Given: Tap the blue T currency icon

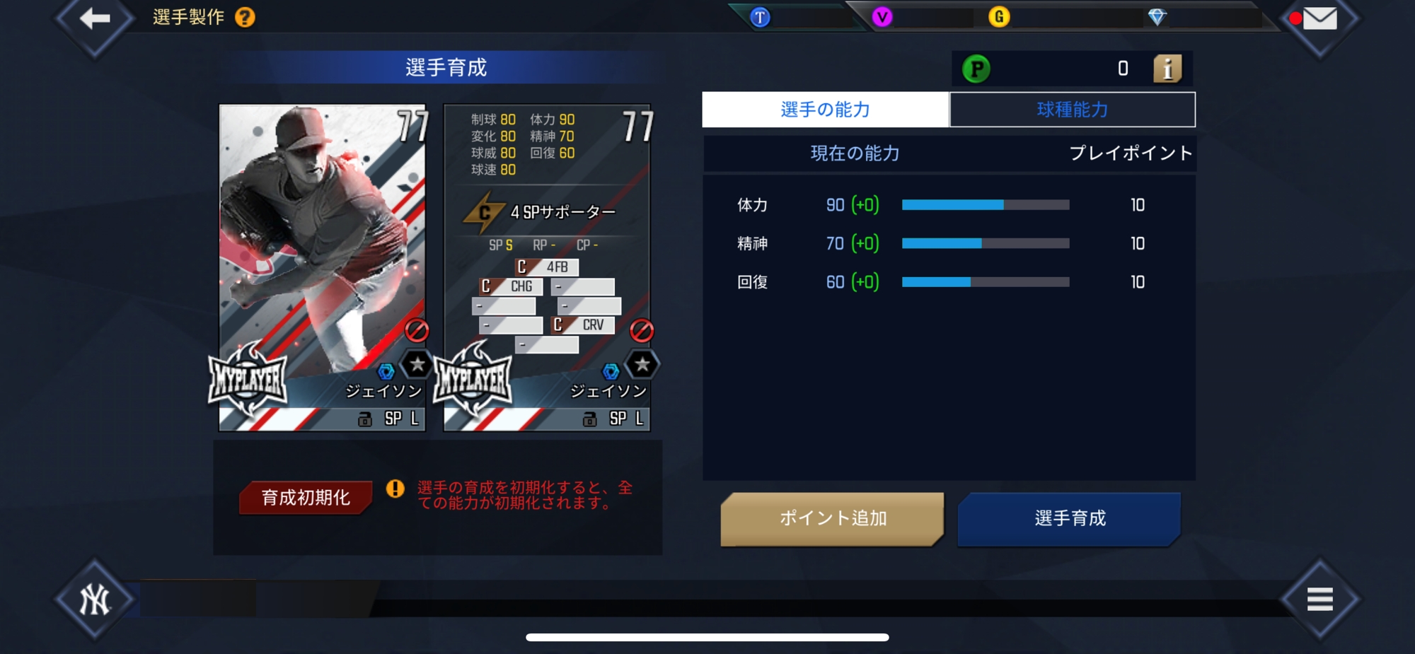Looking at the screenshot, I should tap(760, 17).
